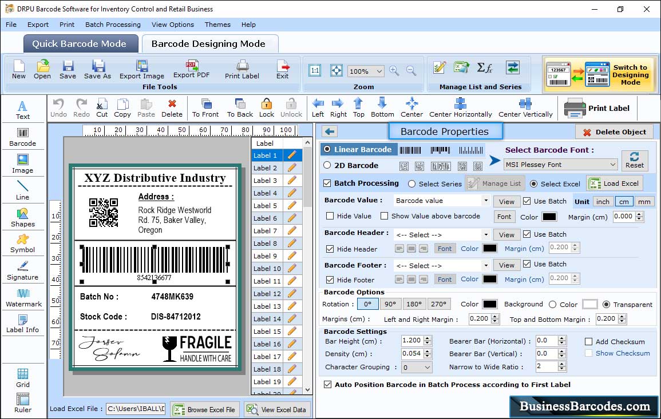Click the Load Excel button
This screenshot has height=419, width=661.
[615, 183]
